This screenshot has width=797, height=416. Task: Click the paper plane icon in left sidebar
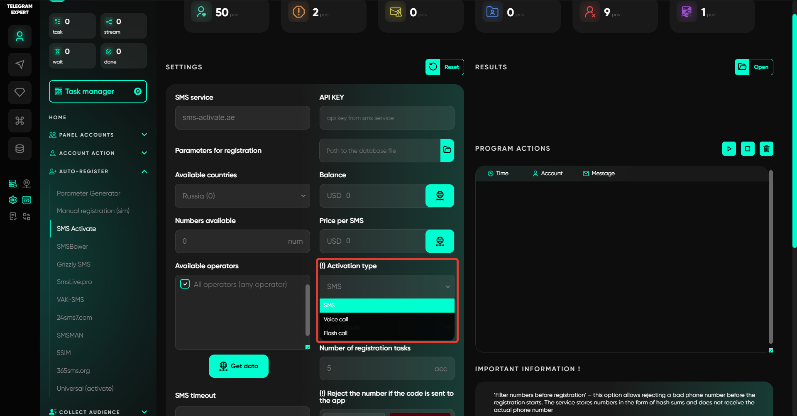click(20, 64)
